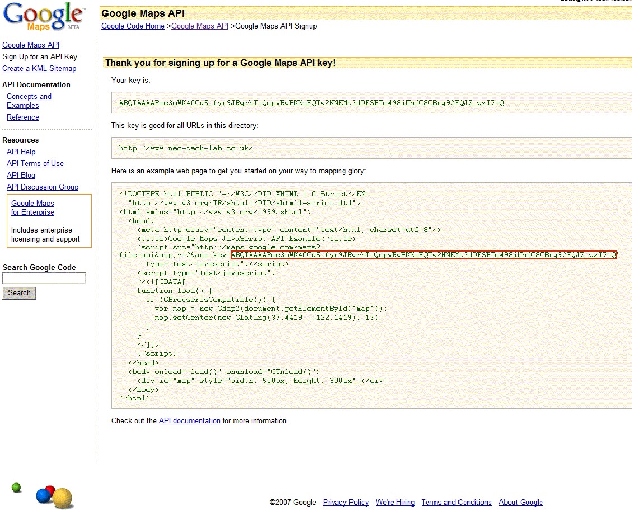
Task: Click the thank you heading text
Action: click(220, 63)
